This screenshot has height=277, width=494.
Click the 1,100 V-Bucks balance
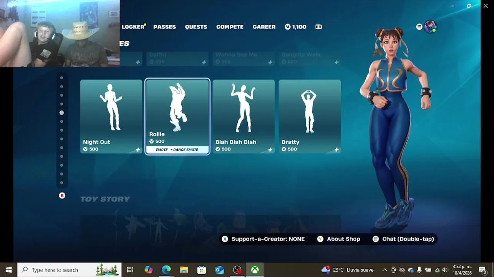(295, 27)
